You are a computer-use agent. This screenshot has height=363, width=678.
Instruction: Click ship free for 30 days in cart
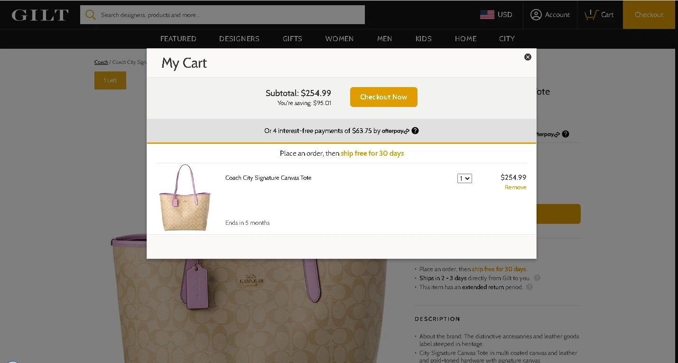372,153
